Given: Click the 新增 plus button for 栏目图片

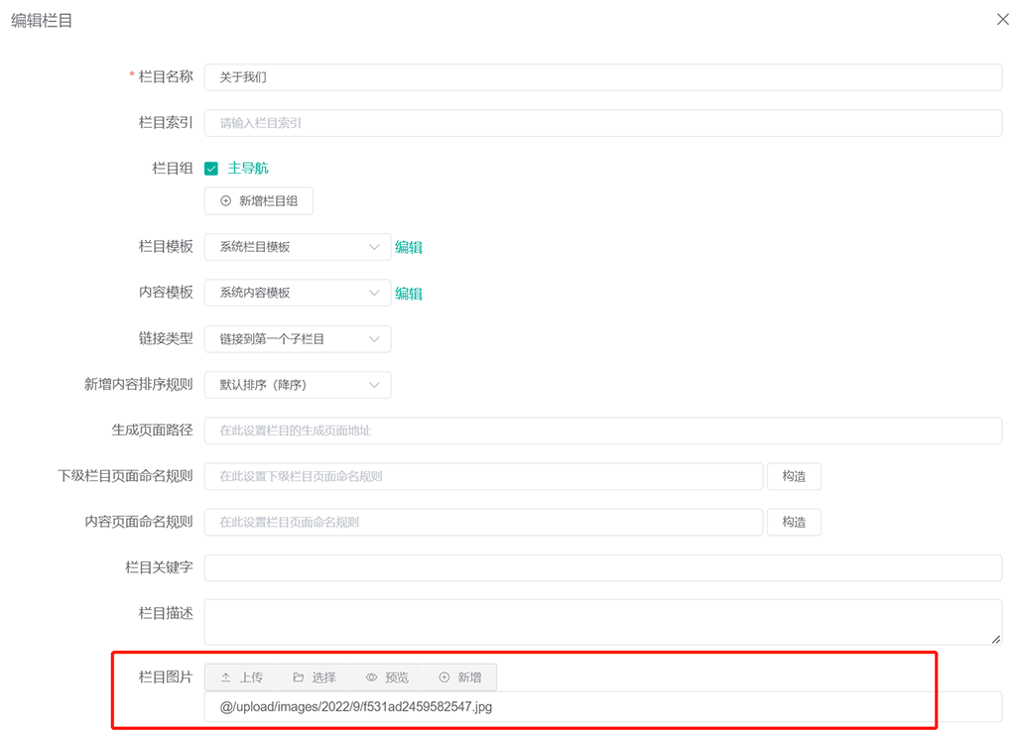Looking at the screenshot, I should click(459, 677).
